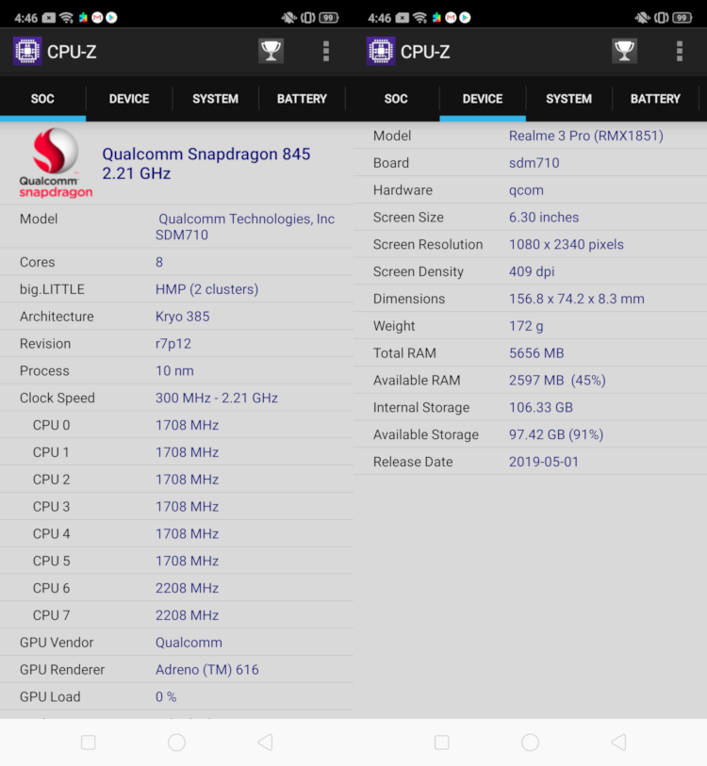Tap the battery indicator in left status bar
The image size is (707, 766).
click(x=329, y=18)
